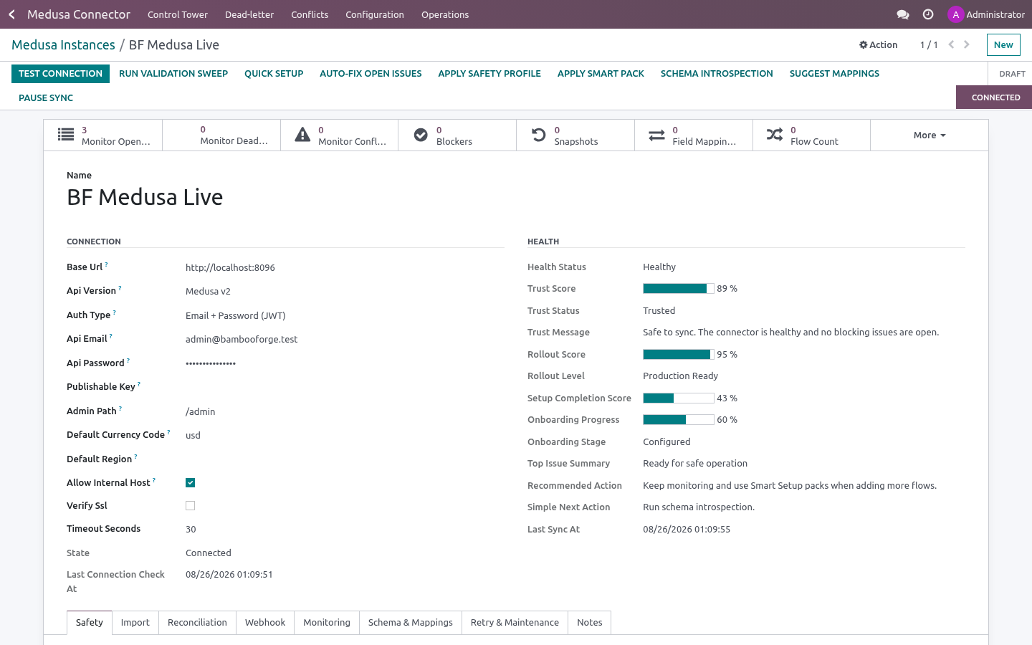
Task: Open the Configuration menu
Action: (375, 14)
